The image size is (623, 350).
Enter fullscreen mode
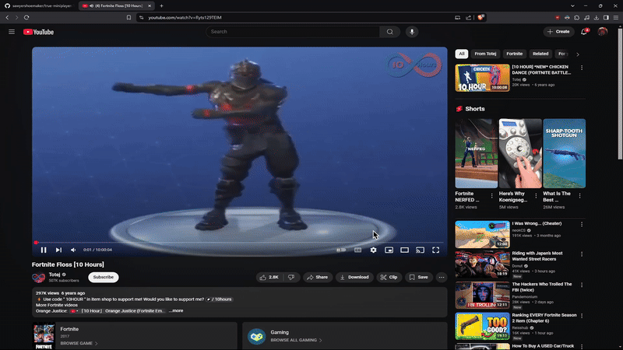pos(436,250)
